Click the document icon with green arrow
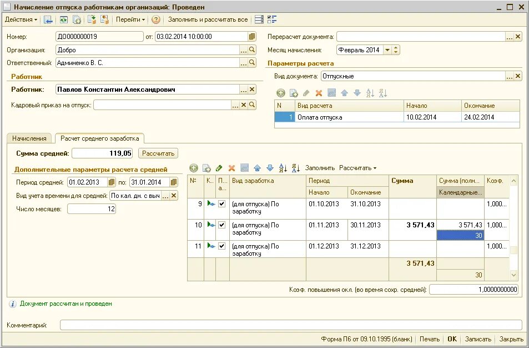The width and height of the screenshot is (529, 348). [92, 19]
